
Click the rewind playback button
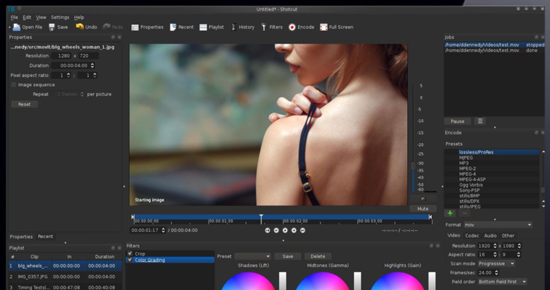coord(276,230)
